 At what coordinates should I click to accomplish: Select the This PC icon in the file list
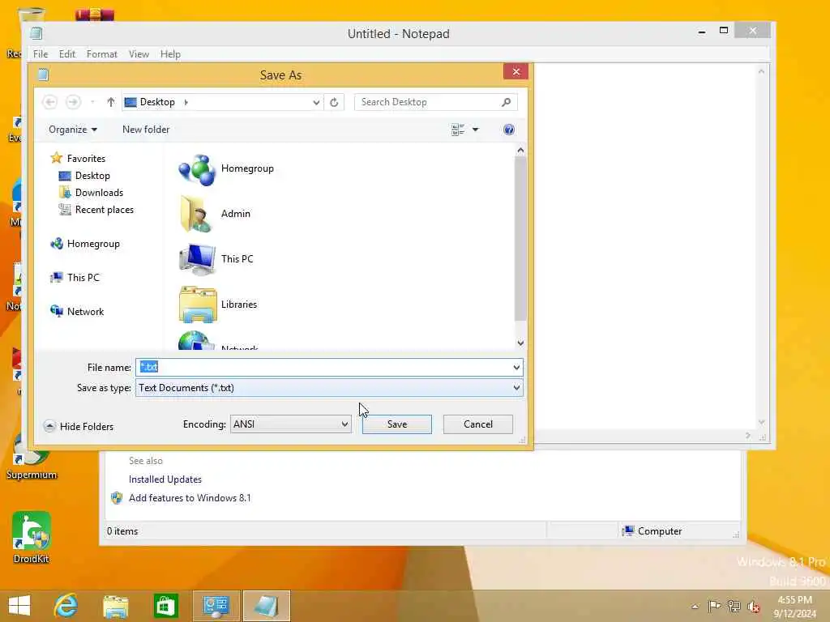(197, 259)
